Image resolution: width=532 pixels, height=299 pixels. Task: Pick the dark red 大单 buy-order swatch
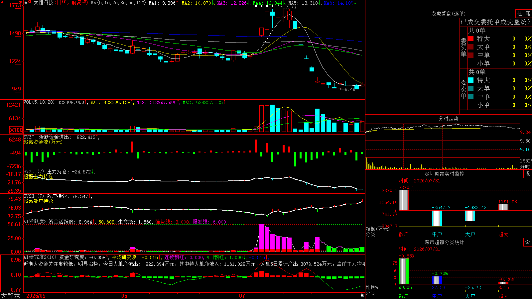point(471,47)
